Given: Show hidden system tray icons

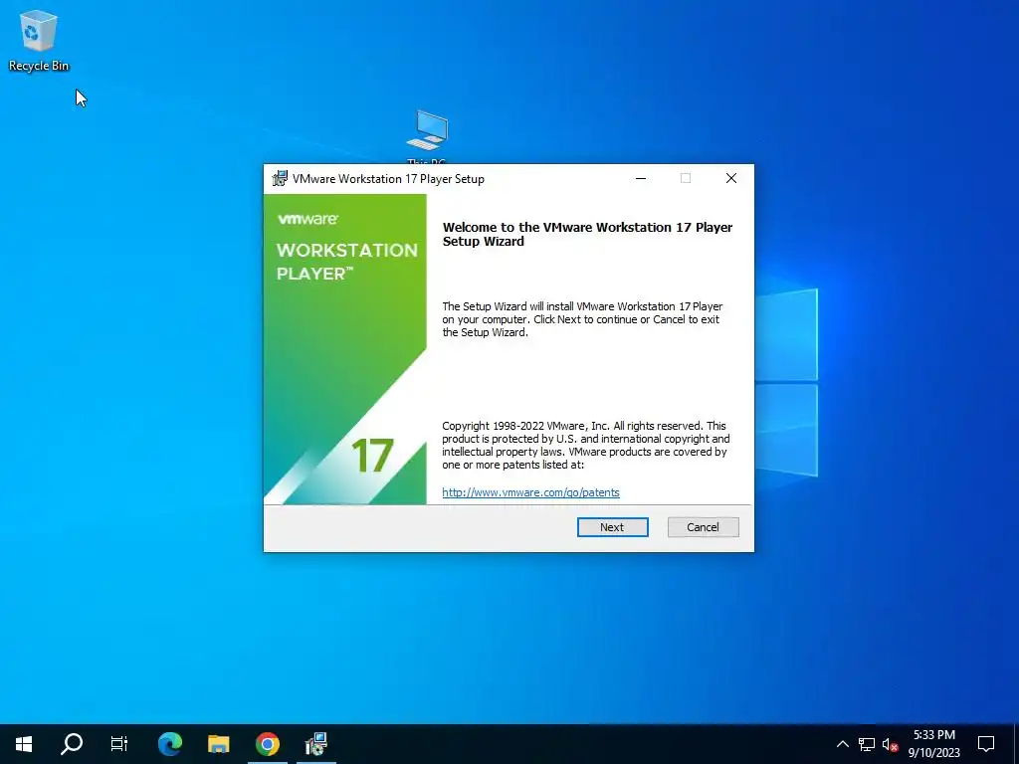Looking at the screenshot, I should click(x=842, y=744).
